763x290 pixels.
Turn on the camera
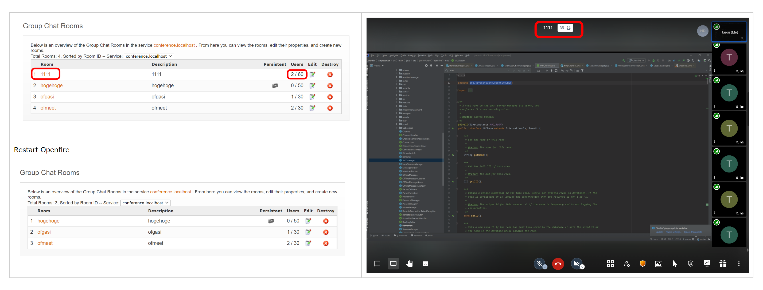(x=577, y=264)
